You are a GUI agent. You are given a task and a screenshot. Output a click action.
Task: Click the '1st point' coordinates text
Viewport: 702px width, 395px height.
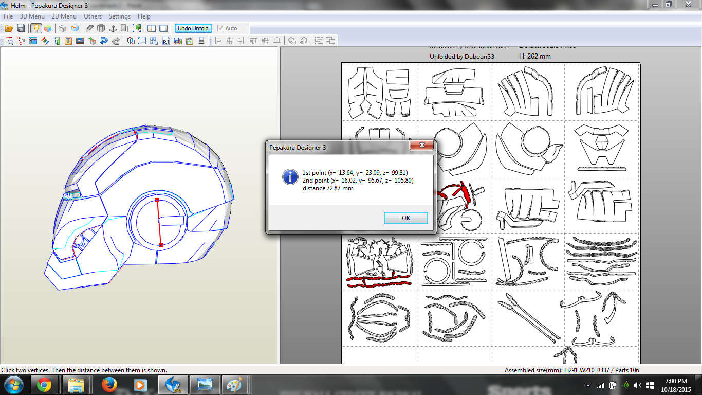tap(355, 173)
